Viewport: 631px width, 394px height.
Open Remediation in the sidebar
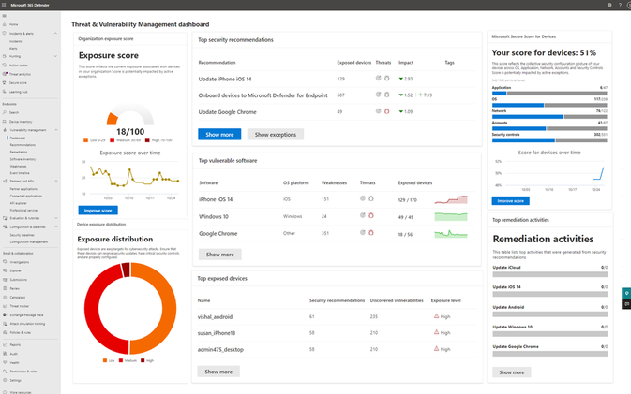pyautogui.click(x=19, y=153)
